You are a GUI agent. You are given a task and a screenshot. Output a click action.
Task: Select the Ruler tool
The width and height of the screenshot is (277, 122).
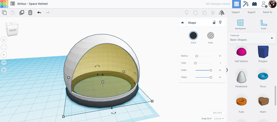point(263,24)
